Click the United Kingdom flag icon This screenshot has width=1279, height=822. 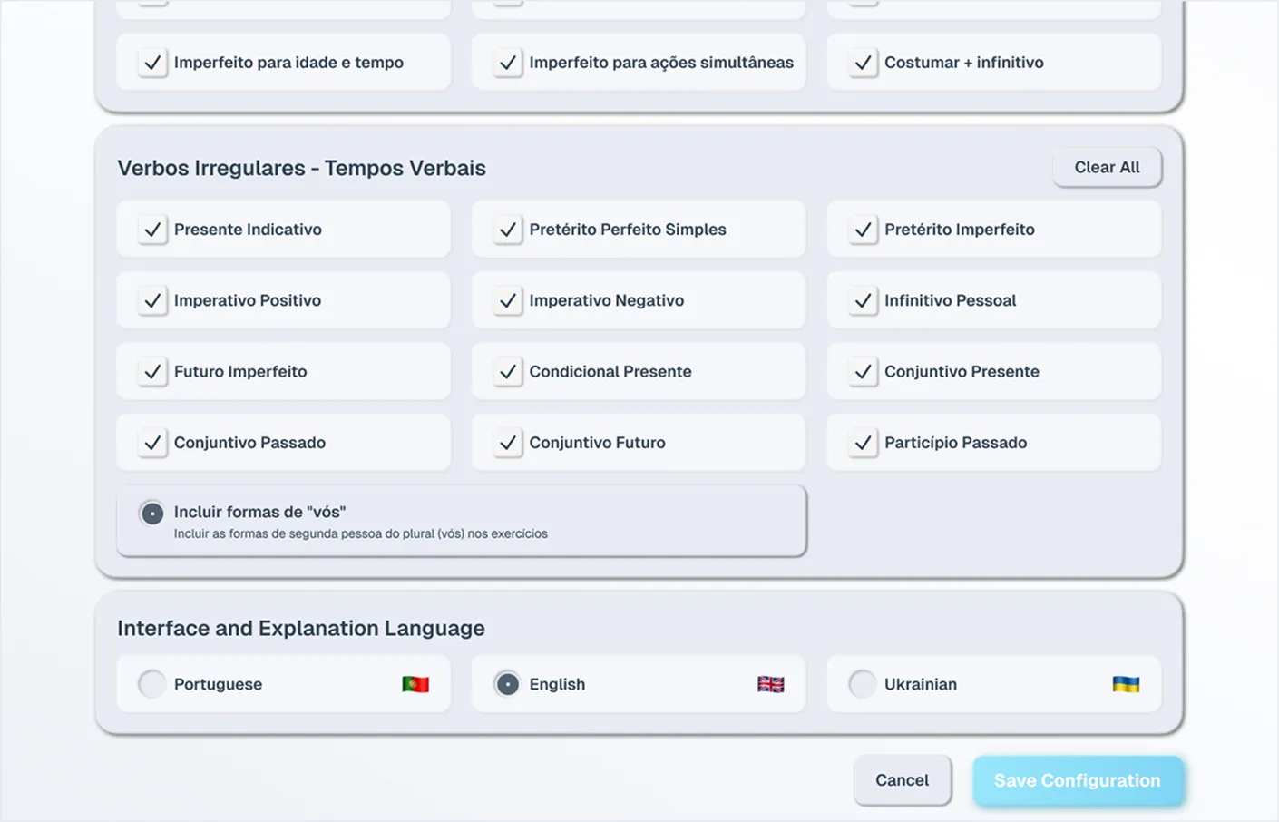click(x=770, y=684)
